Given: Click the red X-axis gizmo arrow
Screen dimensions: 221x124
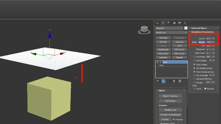Looking at the screenshot, I should coord(63,53).
